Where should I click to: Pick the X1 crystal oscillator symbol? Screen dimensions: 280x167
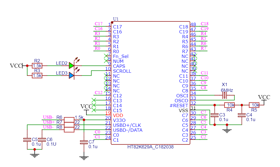tap(225, 95)
